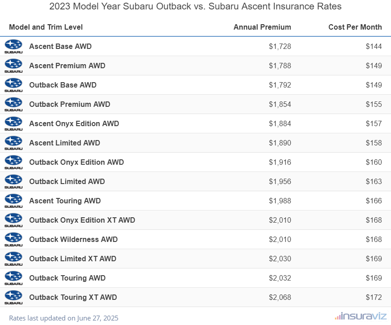The height and width of the screenshot is (325, 391).
Task: Click the Subaru logo beside Outback Touring XT AWD
Action: 13,297
